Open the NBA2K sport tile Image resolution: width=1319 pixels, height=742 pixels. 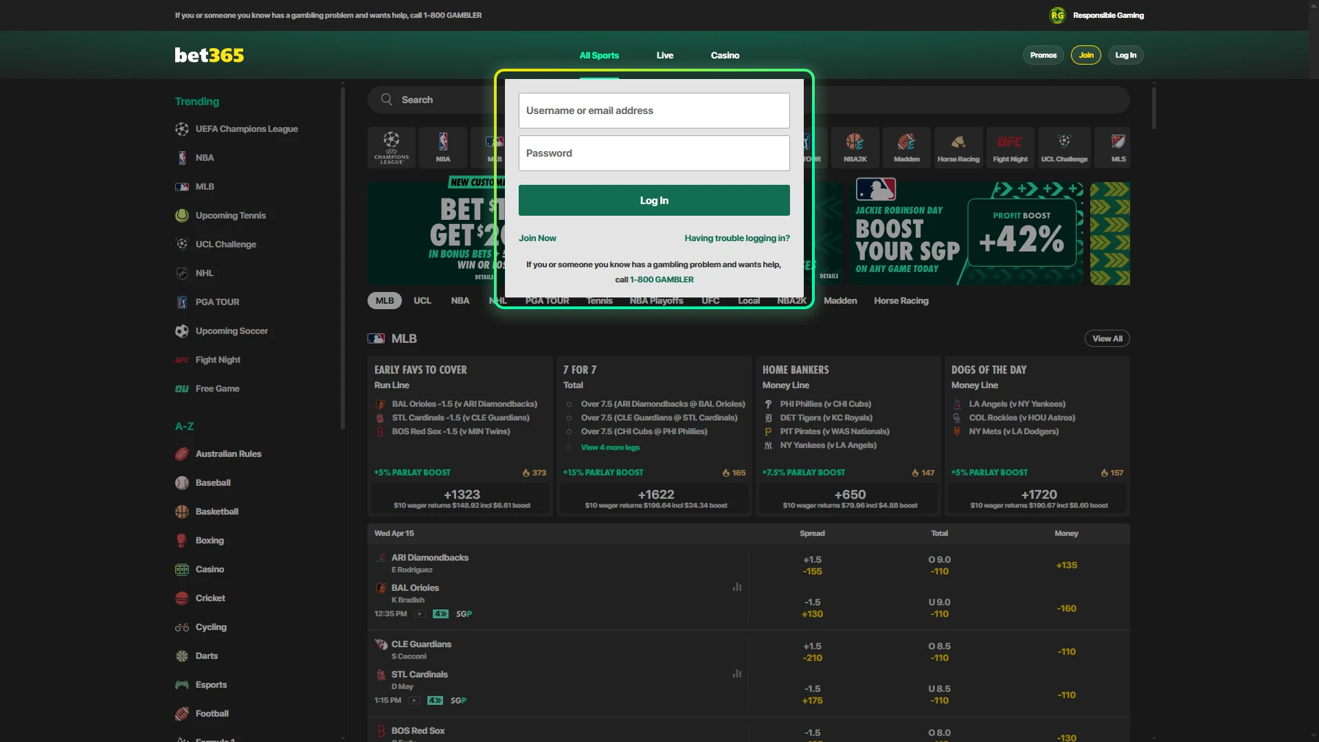coord(855,147)
